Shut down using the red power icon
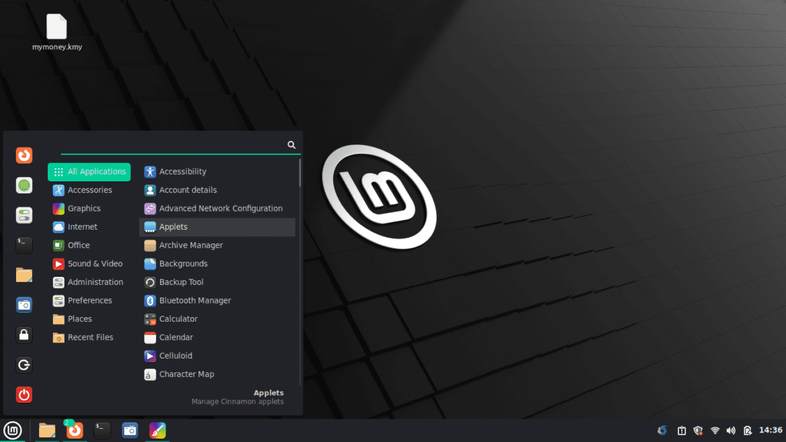 coord(24,395)
